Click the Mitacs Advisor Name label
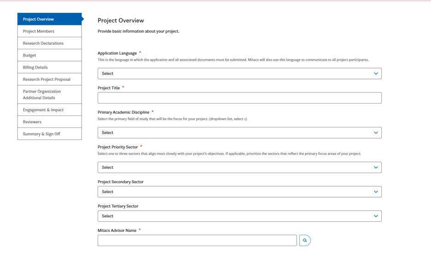 pyautogui.click(x=117, y=230)
